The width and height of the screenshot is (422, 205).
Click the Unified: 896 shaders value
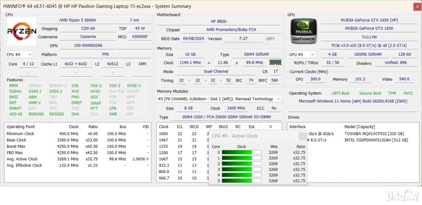[x=396, y=62]
